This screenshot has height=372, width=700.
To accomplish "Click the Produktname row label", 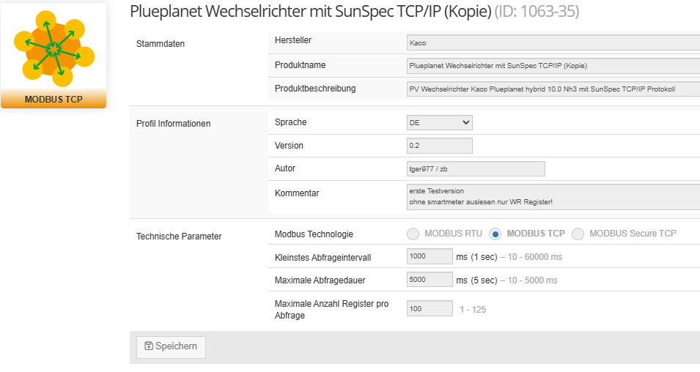I will pos(300,65).
